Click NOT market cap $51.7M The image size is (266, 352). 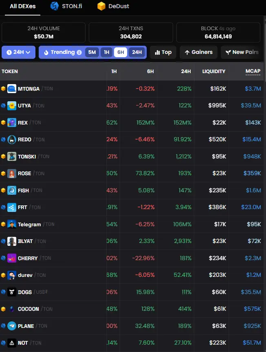[252, 343]
